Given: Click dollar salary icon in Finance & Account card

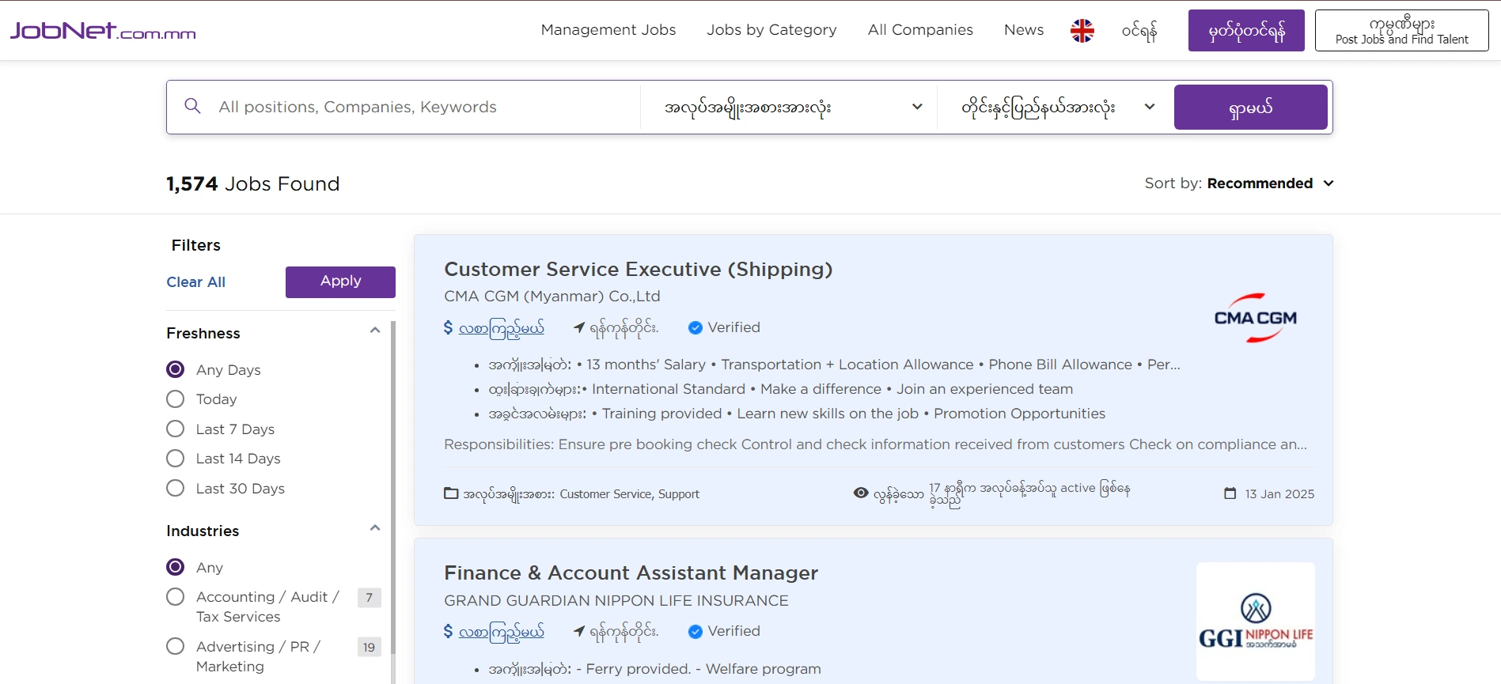Looking at the screenshot, I should click(x=449, y=630).
